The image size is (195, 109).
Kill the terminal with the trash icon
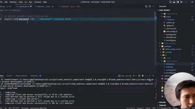143,76
